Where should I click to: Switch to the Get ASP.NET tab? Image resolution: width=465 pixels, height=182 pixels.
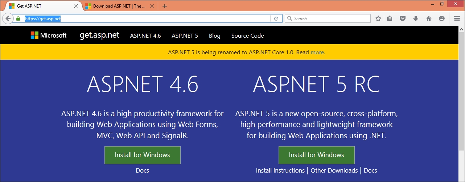[x=42, y=6]
